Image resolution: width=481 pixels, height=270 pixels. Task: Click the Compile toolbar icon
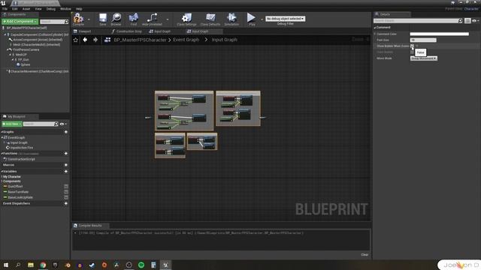click(x=78, y=19)
